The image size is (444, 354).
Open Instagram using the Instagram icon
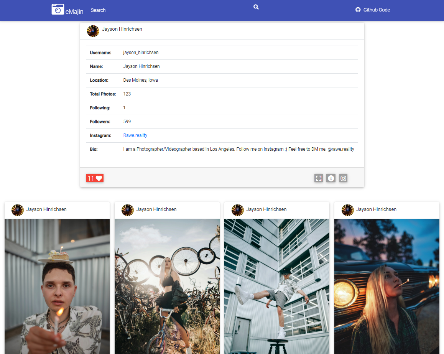(343, 178)
